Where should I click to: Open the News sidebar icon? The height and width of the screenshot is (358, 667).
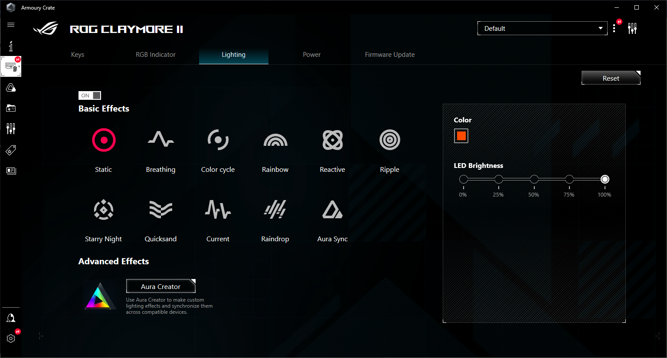[11, 171]
